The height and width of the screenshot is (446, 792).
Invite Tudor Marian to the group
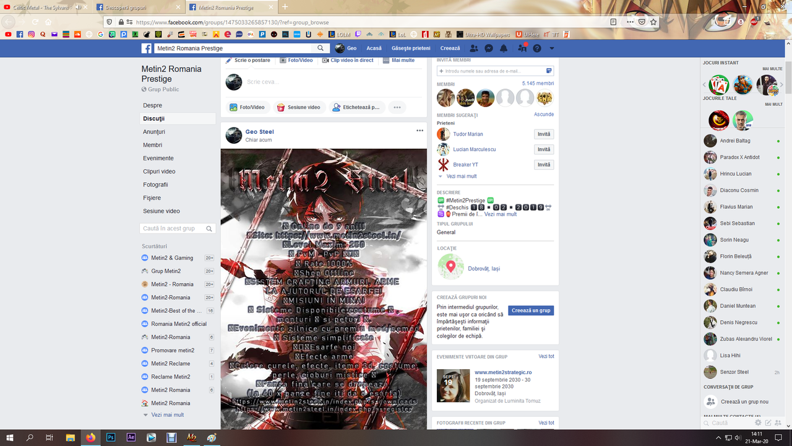[x=544, y=134]
